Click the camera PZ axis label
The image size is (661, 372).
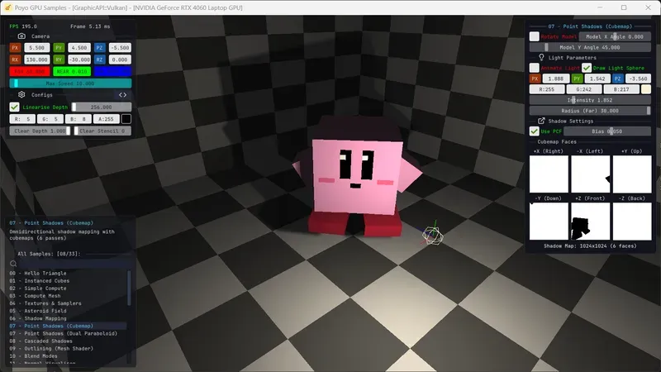pyautogui.click(x=99, y=48)
